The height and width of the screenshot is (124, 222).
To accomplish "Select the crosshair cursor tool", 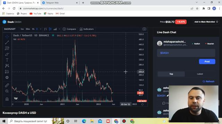I will click(7, 37).
